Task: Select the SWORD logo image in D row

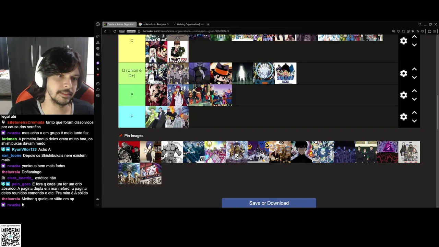Action: (285, 73)
